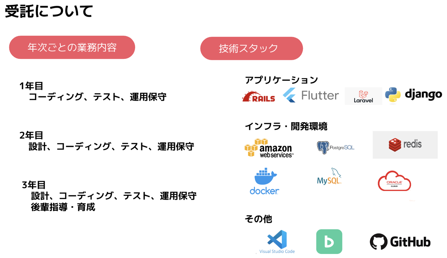Click the Docker whale logo

tap(264, 181)
